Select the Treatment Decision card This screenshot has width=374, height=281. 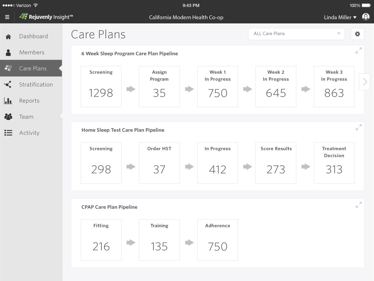[334, 163]
